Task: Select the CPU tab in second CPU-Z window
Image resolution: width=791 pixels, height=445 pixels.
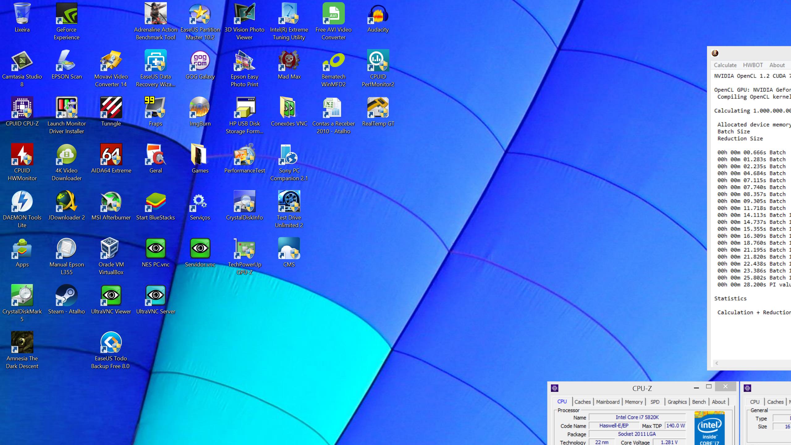Action: (755, 402)
